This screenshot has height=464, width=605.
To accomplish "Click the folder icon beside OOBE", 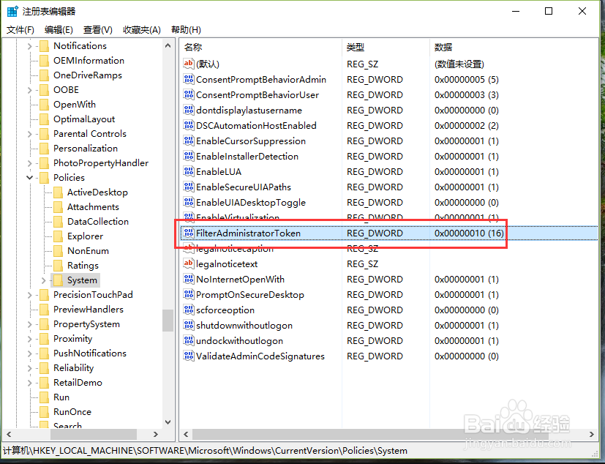I will tap(43, 89).
